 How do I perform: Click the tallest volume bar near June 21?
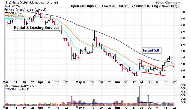coord(139,96)
